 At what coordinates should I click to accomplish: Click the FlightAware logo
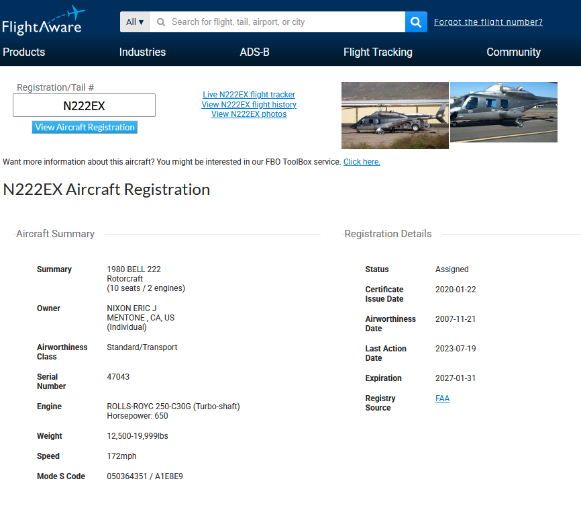tap(43, 20)
